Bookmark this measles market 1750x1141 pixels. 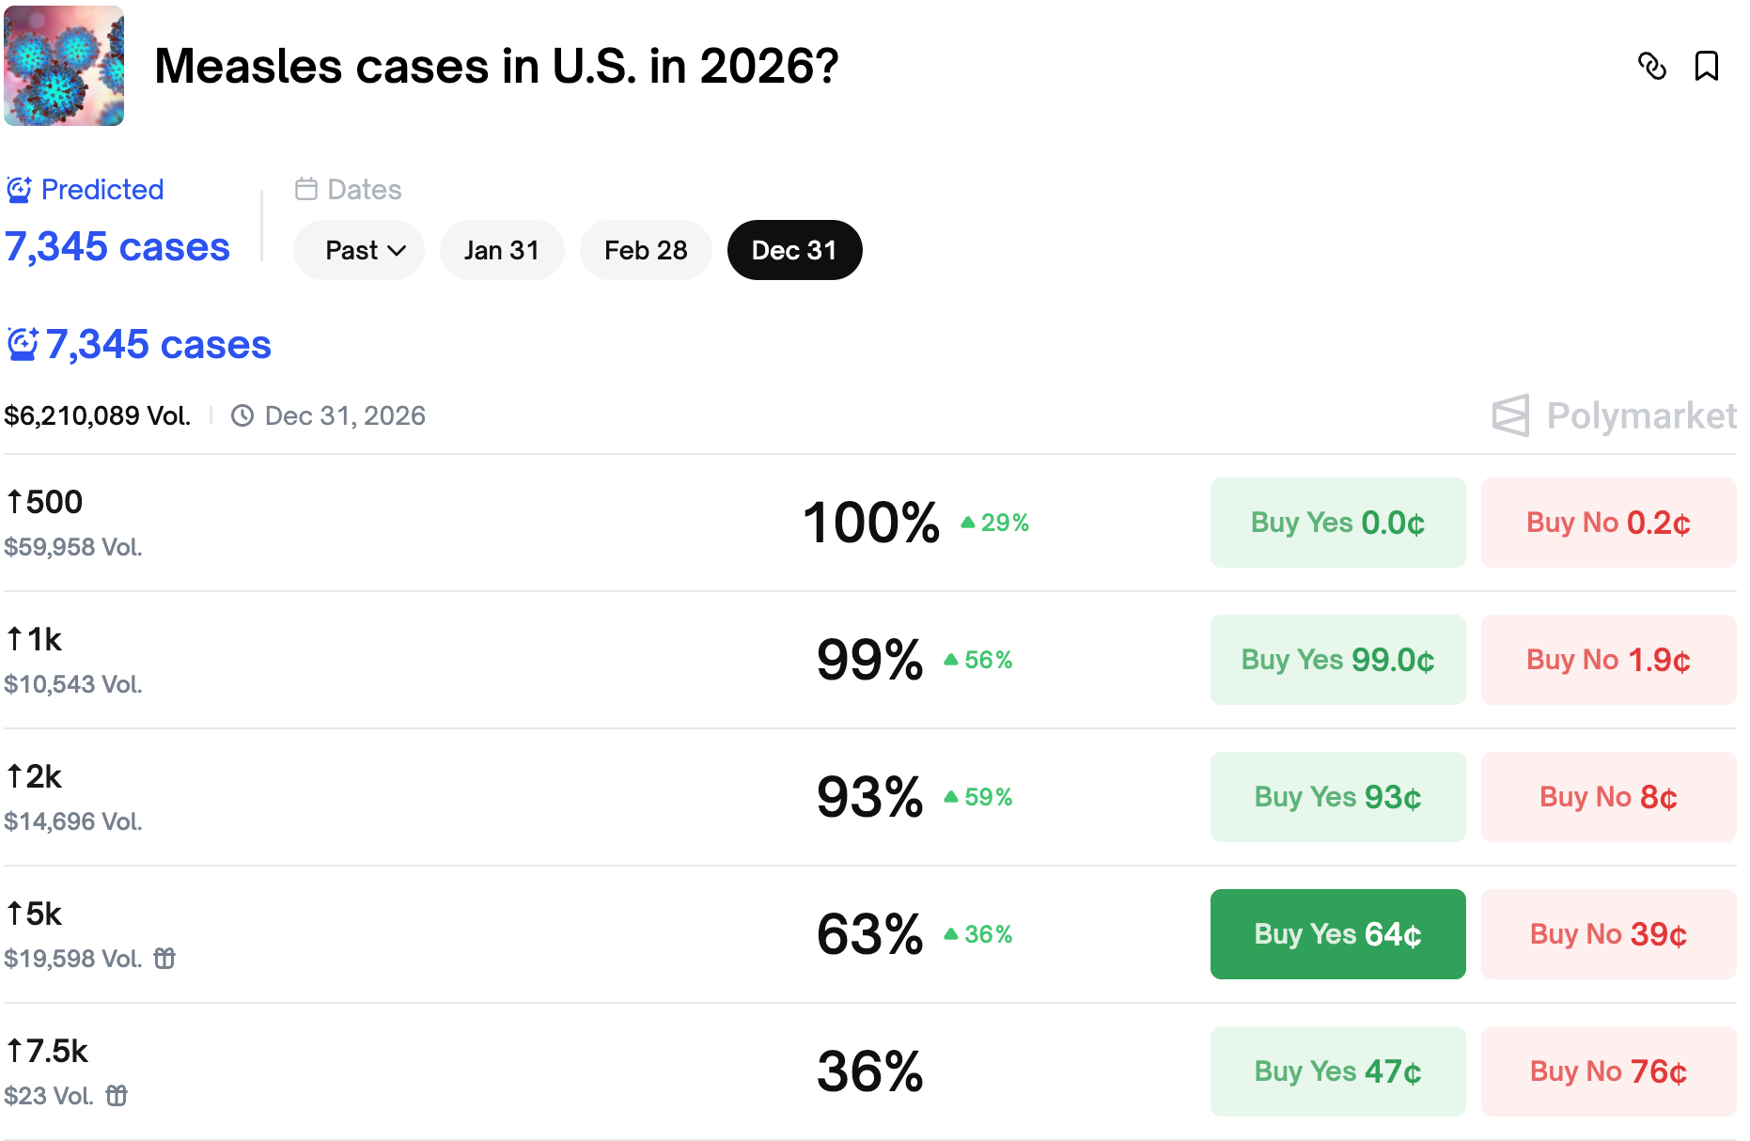[1706, 66]
